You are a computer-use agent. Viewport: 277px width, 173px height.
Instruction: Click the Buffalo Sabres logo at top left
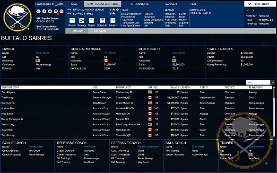[x=17, y=17]
